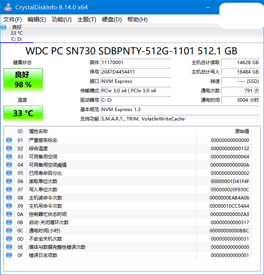Screen dimensions: 264x275
Task: Click status orb for 0B 启动-关闭循环次数
Action: click(x=9, y=222)
